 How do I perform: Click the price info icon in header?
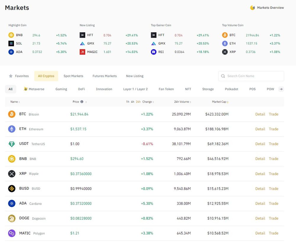pyautogui.click(x=82, y=102)
